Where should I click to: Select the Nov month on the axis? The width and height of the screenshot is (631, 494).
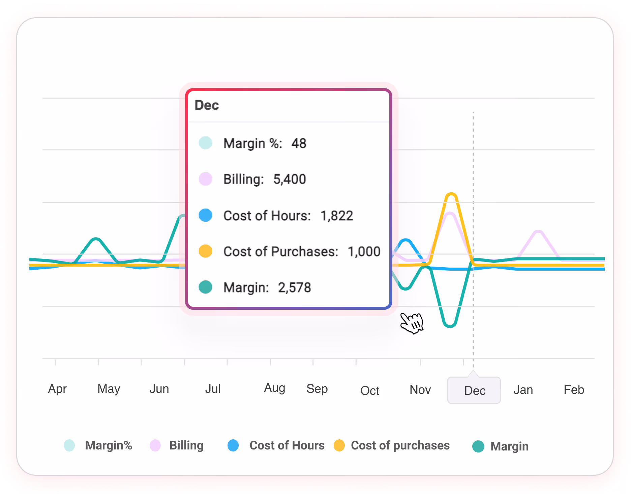420,390
